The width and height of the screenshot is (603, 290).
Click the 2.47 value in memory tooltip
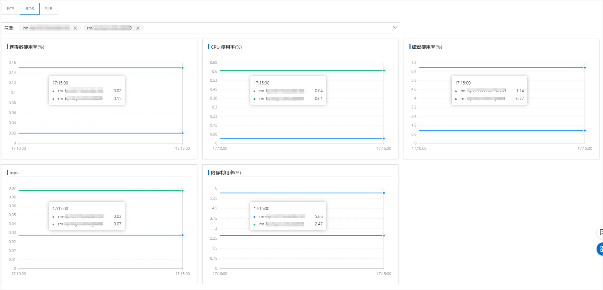[319, 224]
